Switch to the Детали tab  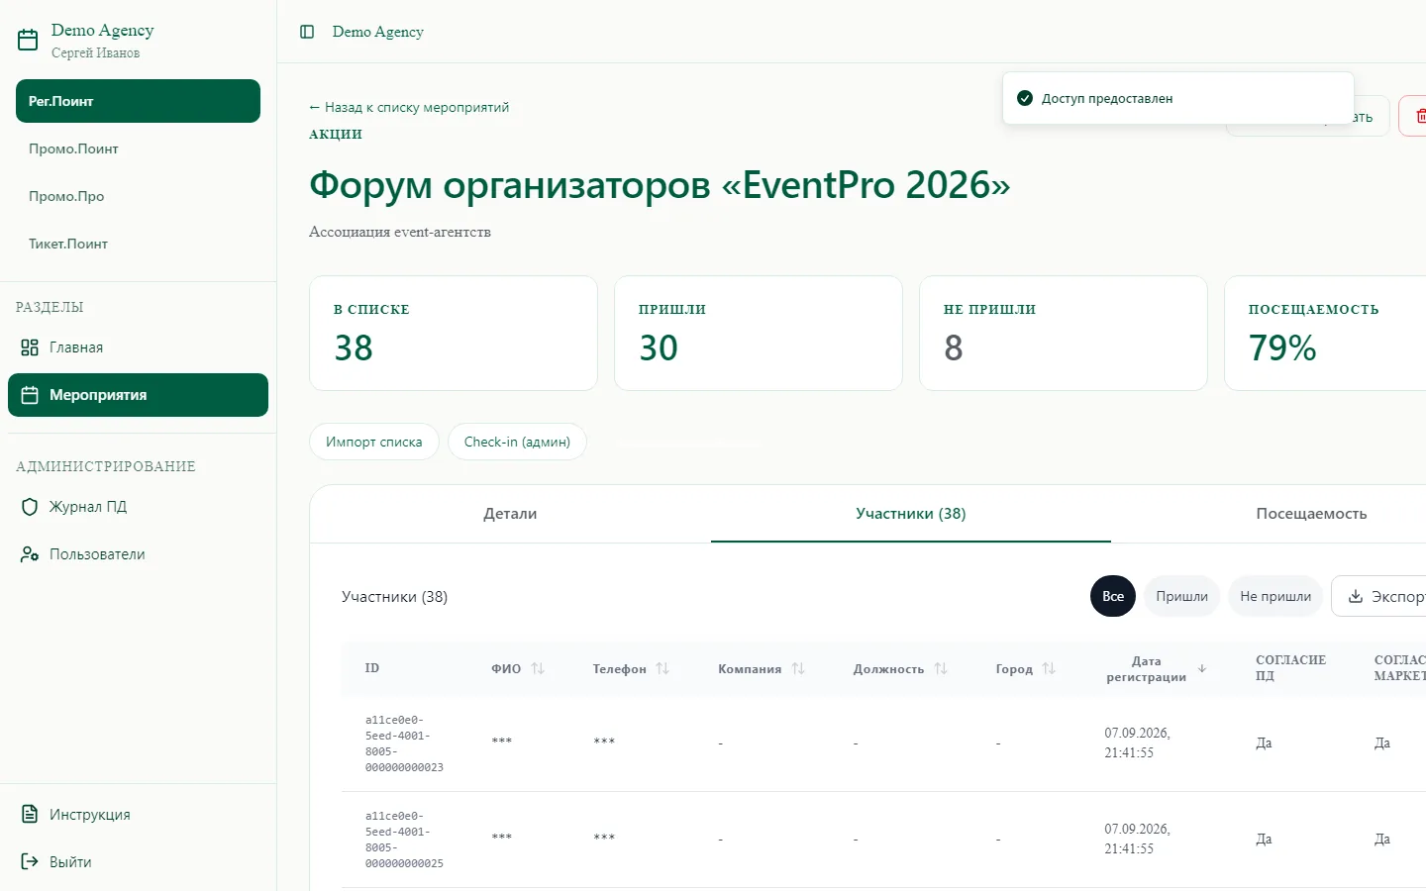click(x=510, y=514)
